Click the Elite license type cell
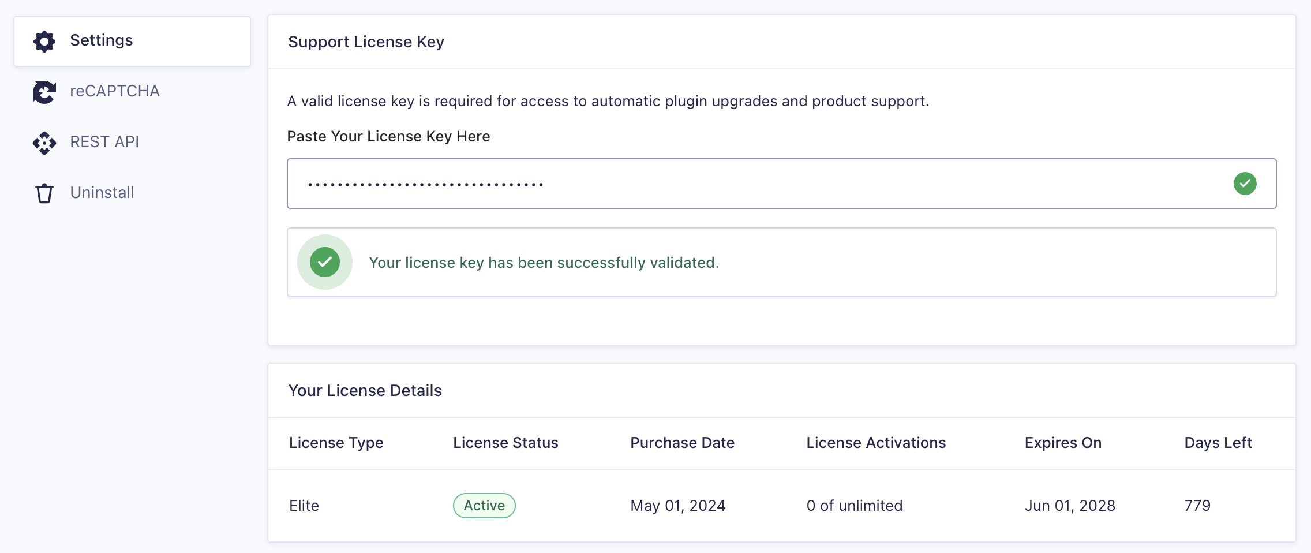1311x553 pixels. click(304, 506)
